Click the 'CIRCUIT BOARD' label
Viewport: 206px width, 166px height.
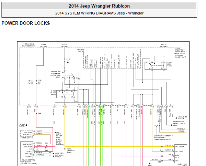pos(80,50)
